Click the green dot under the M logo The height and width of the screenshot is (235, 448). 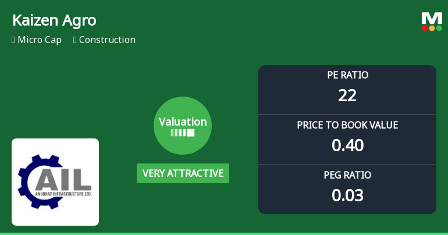[x=439, y=28]
